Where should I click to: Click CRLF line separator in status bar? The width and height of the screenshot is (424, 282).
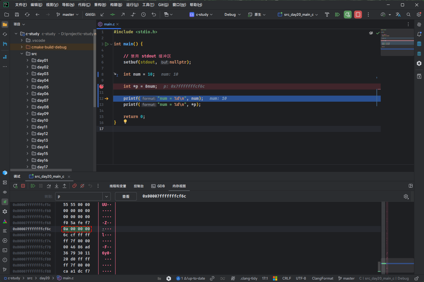pyautogui.click(x=286, y=278)
